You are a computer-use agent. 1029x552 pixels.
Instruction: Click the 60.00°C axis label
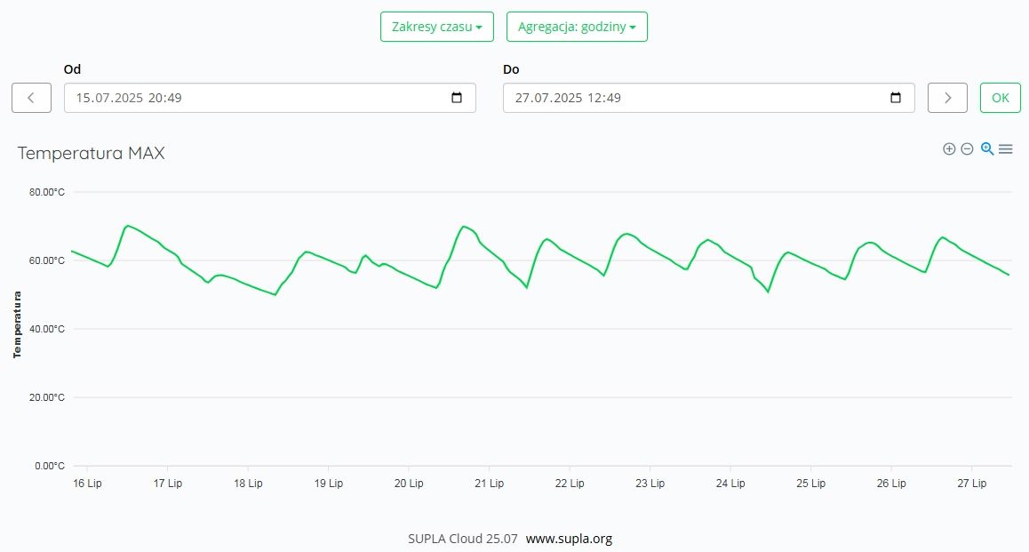(46, 260)
